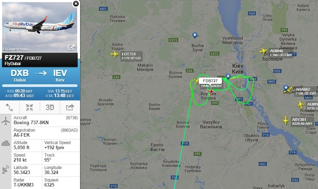This screenshot has width=318, height=189.
Task: Click the flight progress bar
Action: click(40, 86)
